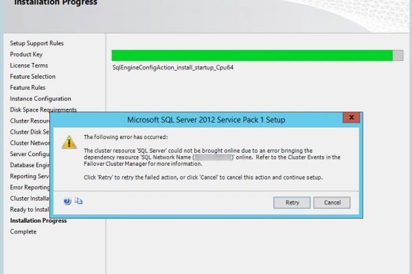The width and height of the screenshot is (412, 274).
Task: Click the Installation Progress step
Action: 38,221
